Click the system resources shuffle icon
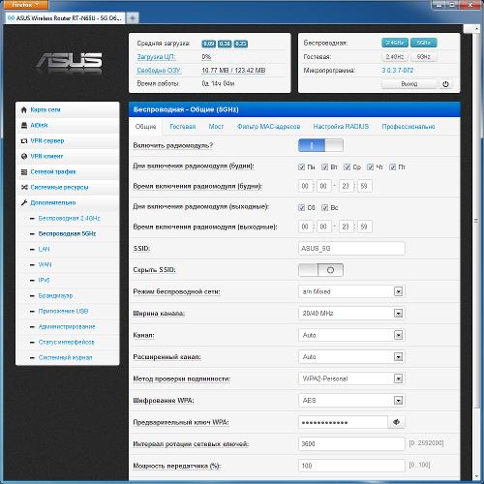 coord(23,187)
